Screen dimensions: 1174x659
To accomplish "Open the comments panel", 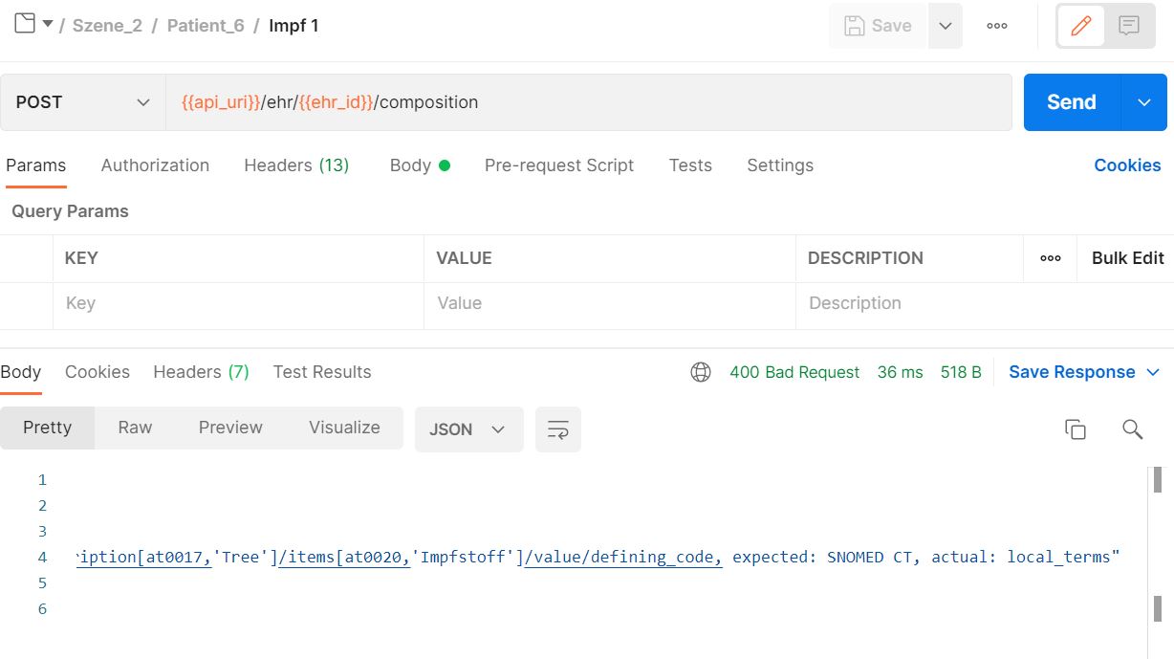I will [x=1129, y=26].
